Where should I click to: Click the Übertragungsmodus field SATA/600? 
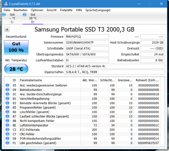[x=87, y=54]
